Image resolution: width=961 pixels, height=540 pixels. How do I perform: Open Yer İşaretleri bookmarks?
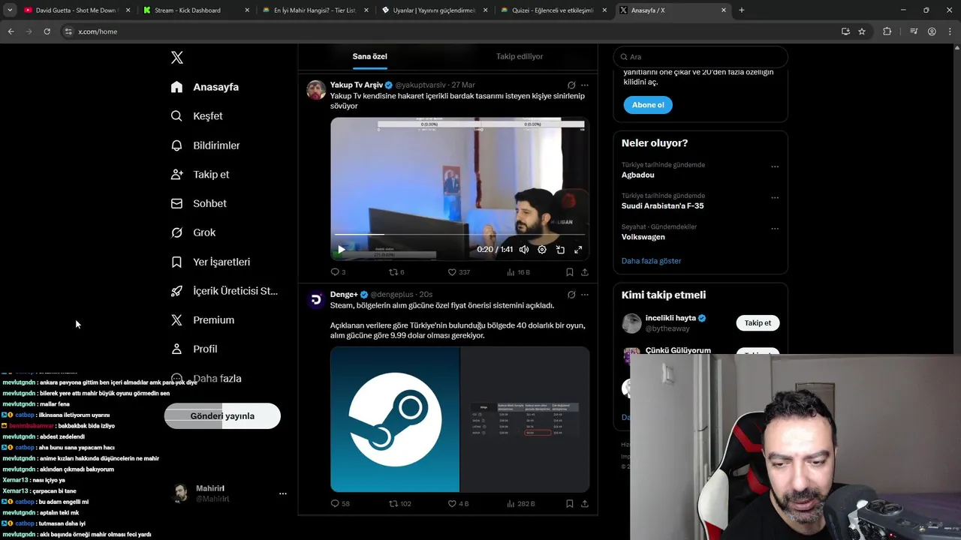coord(210,262)
